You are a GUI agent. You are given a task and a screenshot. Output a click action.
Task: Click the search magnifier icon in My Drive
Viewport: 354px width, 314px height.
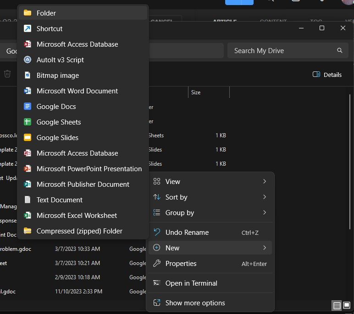(x=339, y=50)
